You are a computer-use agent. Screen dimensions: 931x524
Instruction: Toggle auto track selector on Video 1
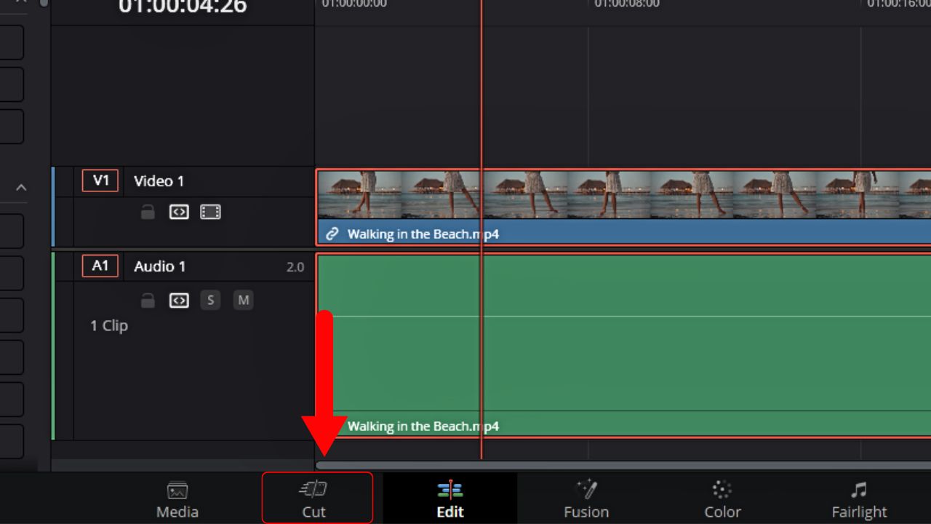tap(179, 212)
